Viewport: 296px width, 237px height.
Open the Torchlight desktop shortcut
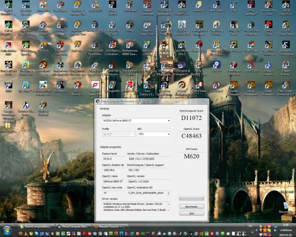(130, 6)
